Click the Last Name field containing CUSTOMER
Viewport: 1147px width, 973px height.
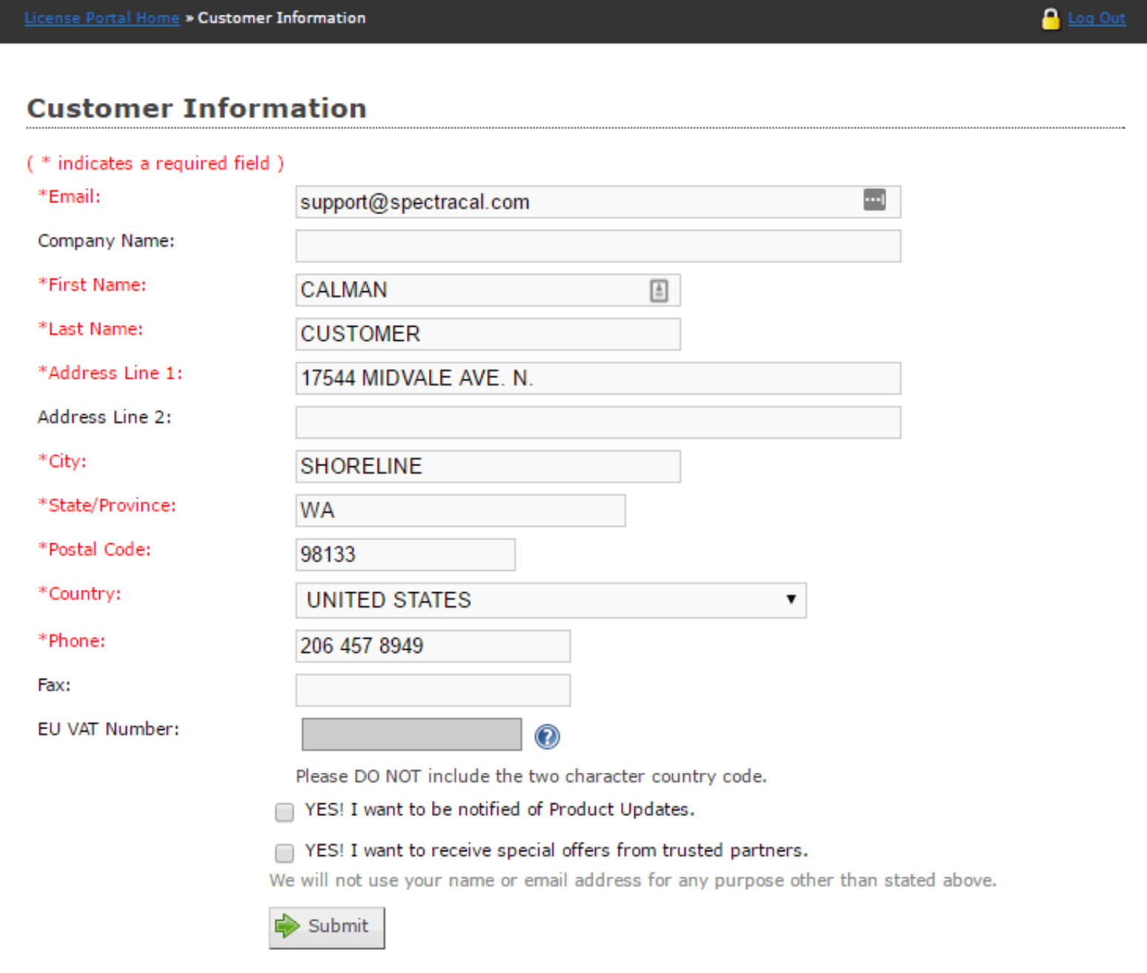[488, 334]
